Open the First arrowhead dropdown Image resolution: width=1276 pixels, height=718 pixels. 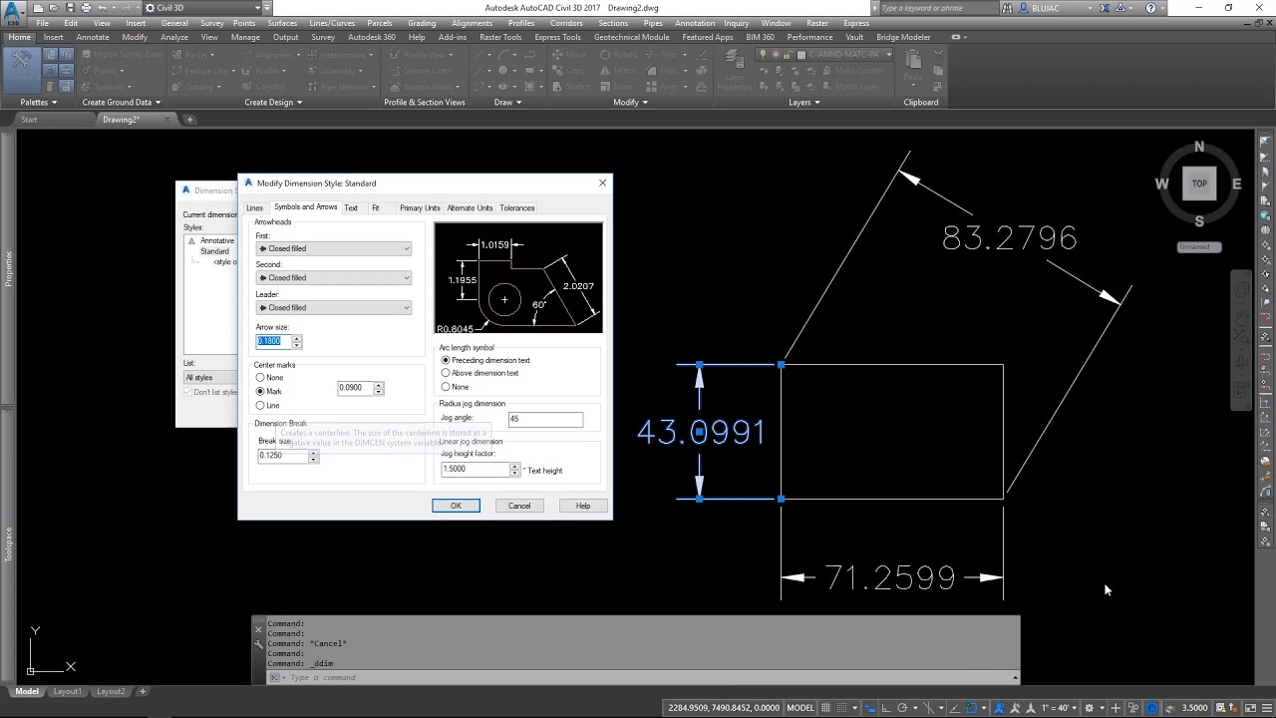tap(333, 248)
